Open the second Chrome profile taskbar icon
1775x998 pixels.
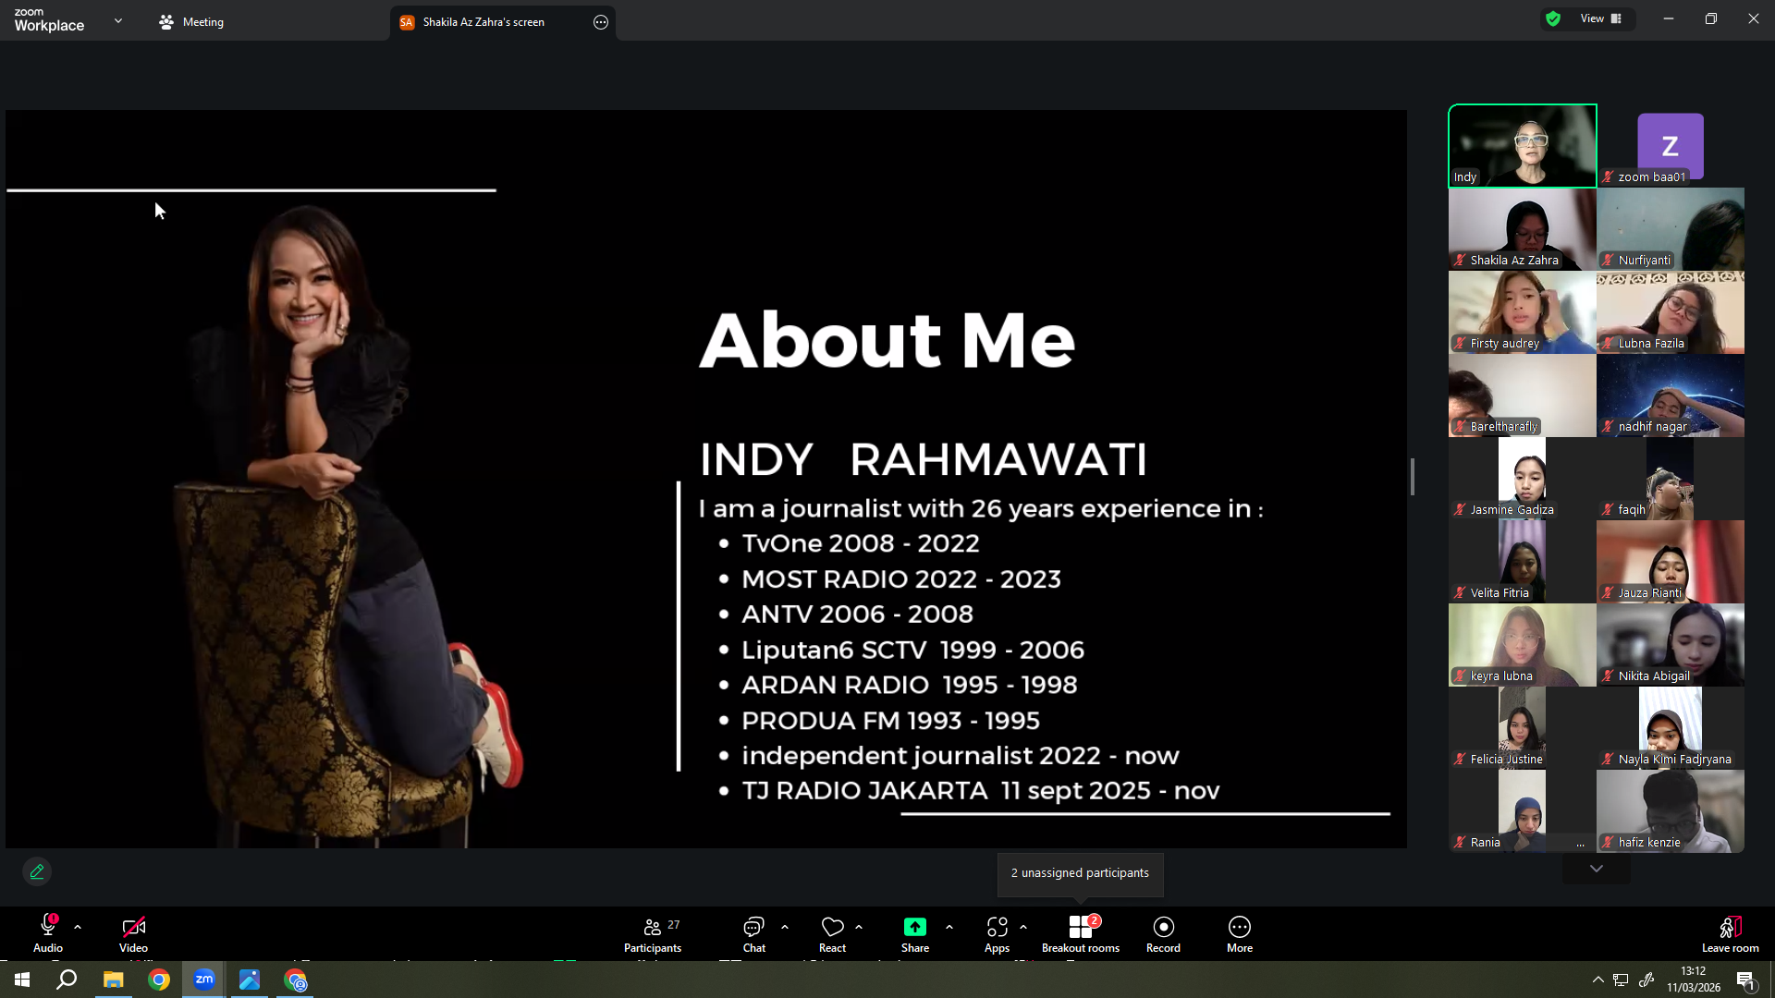click(296, 980)
